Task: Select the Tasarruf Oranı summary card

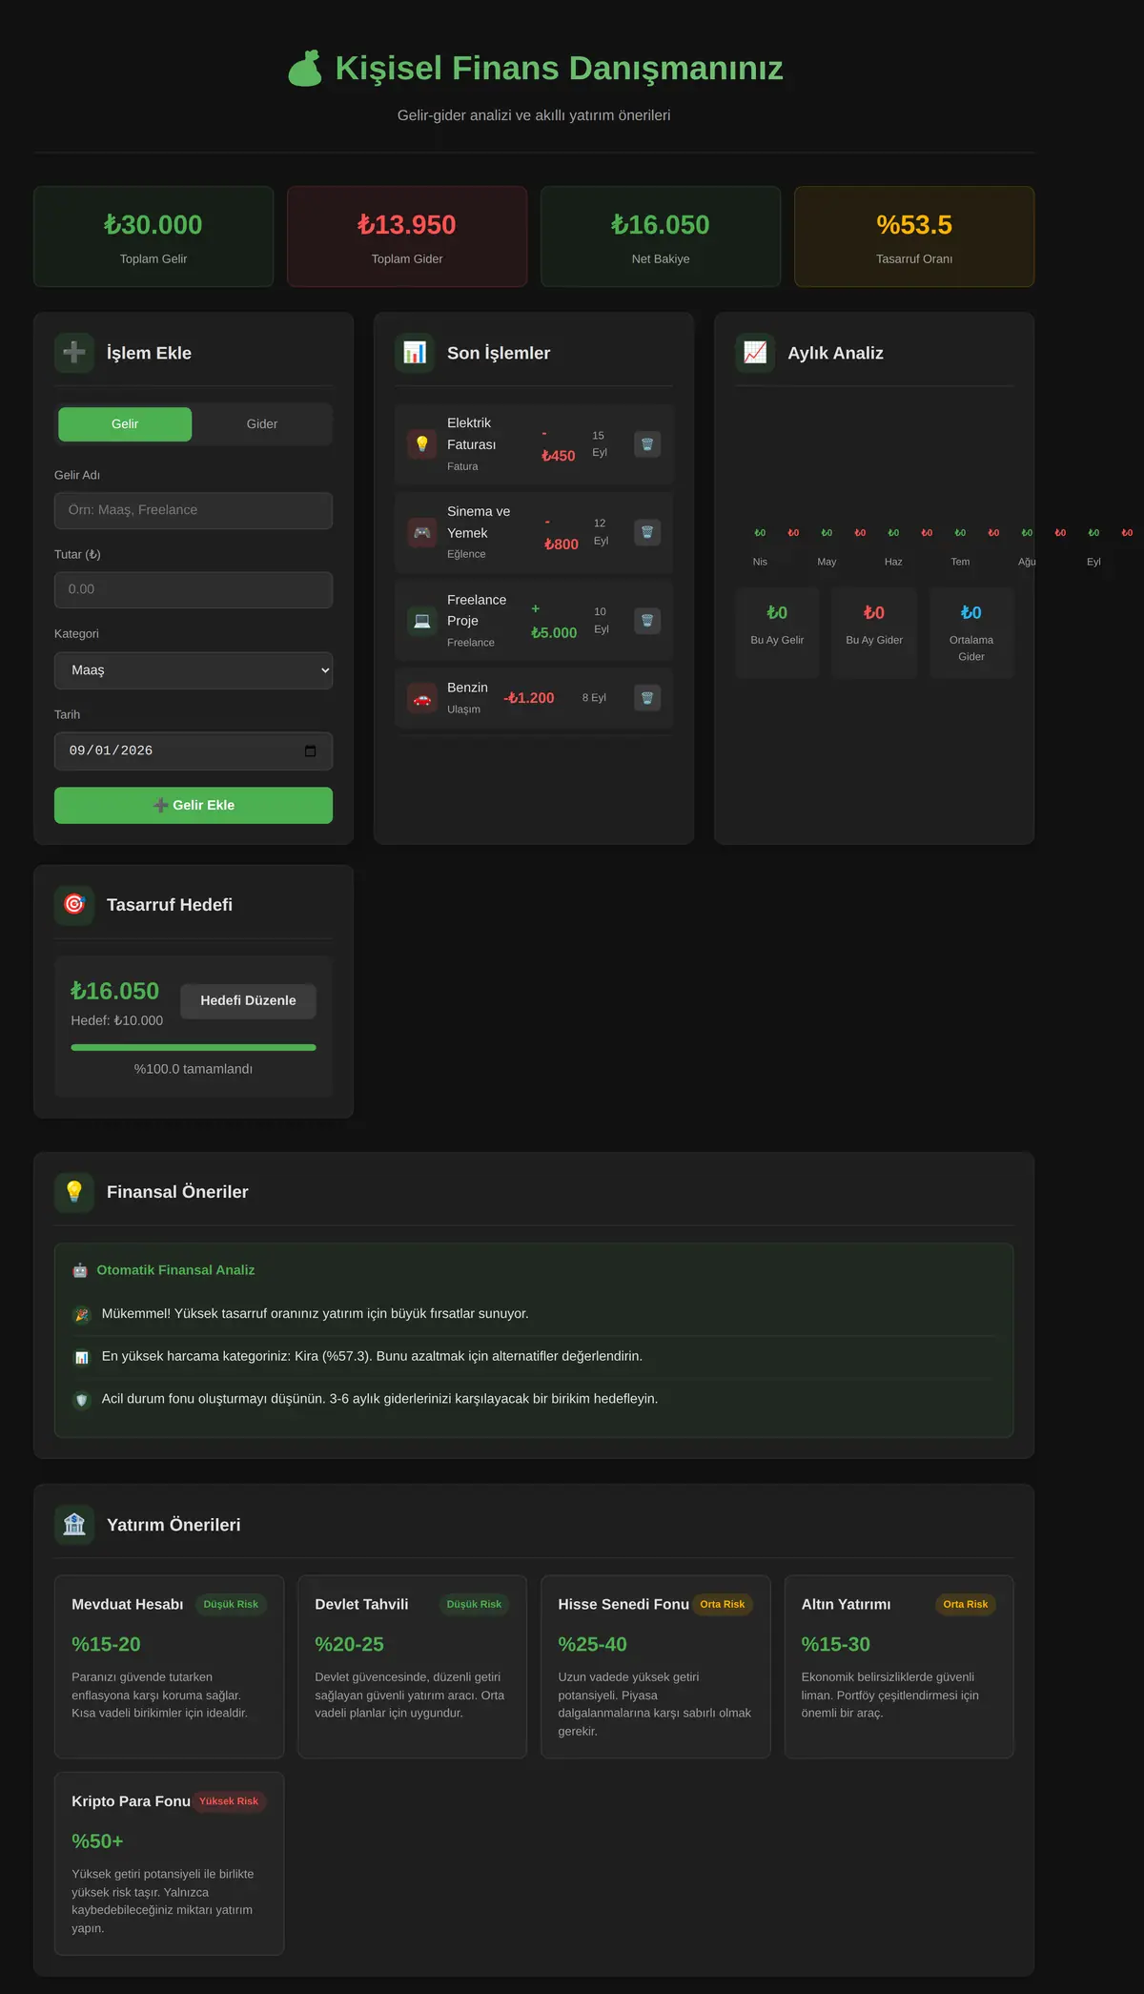Action: tap(914, 236)
